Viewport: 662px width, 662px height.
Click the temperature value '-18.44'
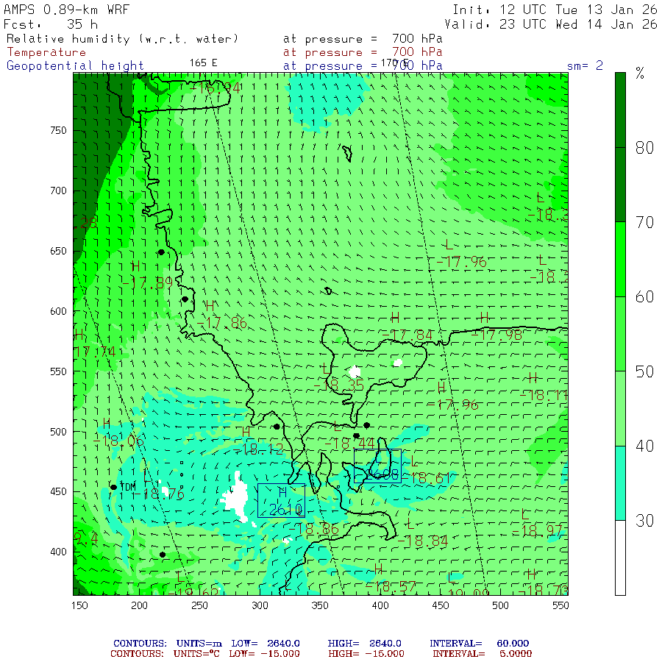click(349, 444)
